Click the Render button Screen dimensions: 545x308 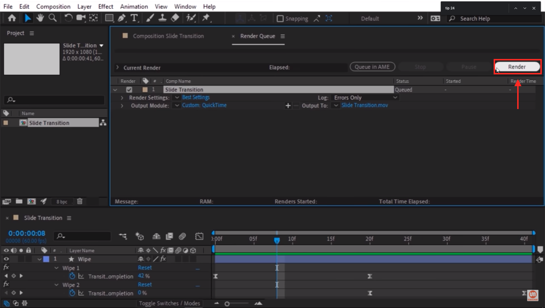tap(517, 67)
